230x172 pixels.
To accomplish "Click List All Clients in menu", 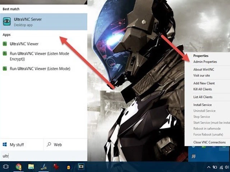I will [x=203, y=97].
